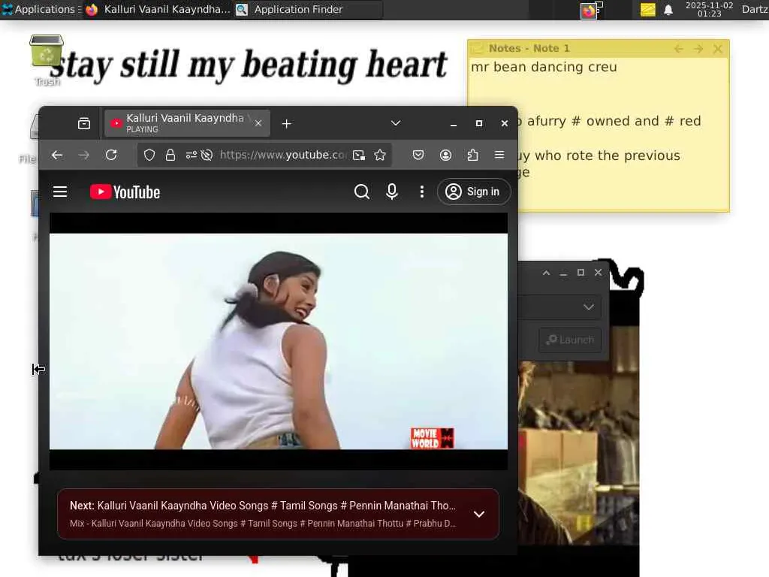Expand the list all tabs dropdown
Viewport: 769px width, 577px height.
point(396,123)
